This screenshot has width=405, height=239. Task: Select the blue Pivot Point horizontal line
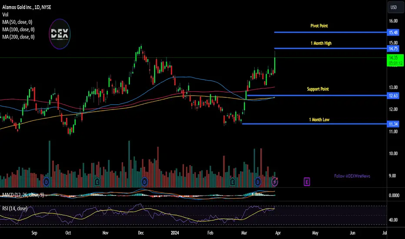(330, 32)
